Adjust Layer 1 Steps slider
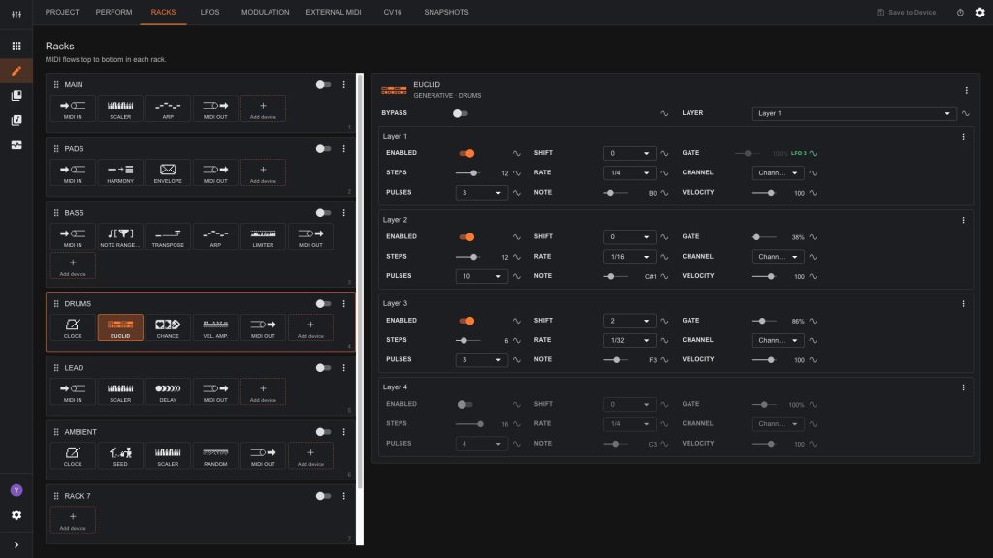993x558 pixels. [x=468, y=172]
